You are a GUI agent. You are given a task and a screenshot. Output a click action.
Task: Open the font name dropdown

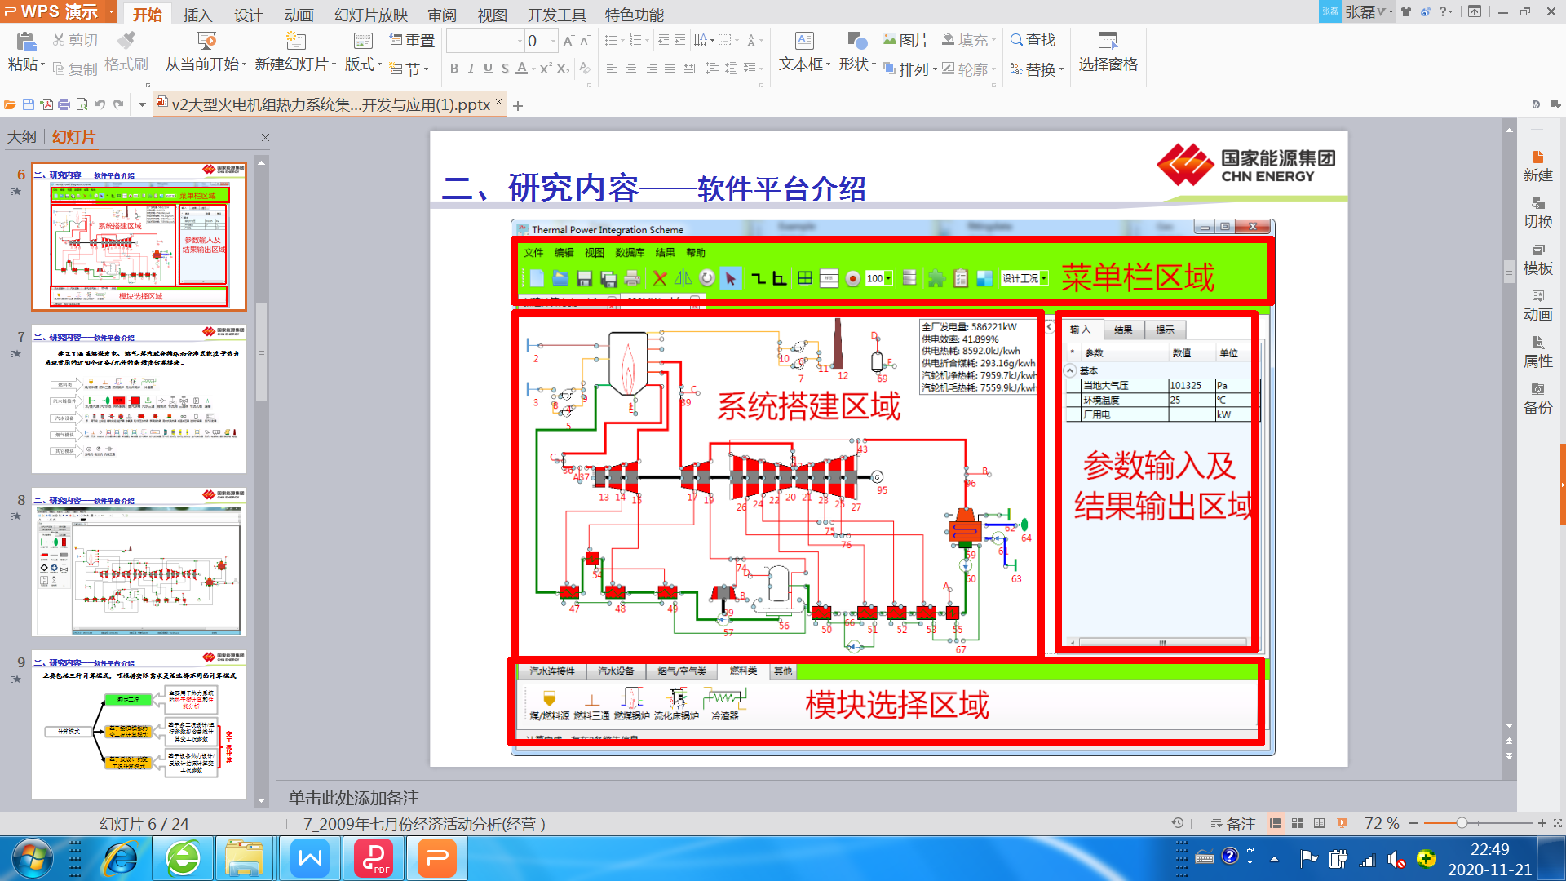coord(520,41)
